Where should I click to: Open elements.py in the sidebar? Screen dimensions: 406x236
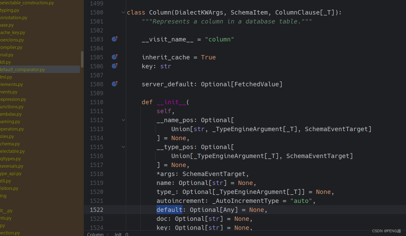[x=11, y=84]
